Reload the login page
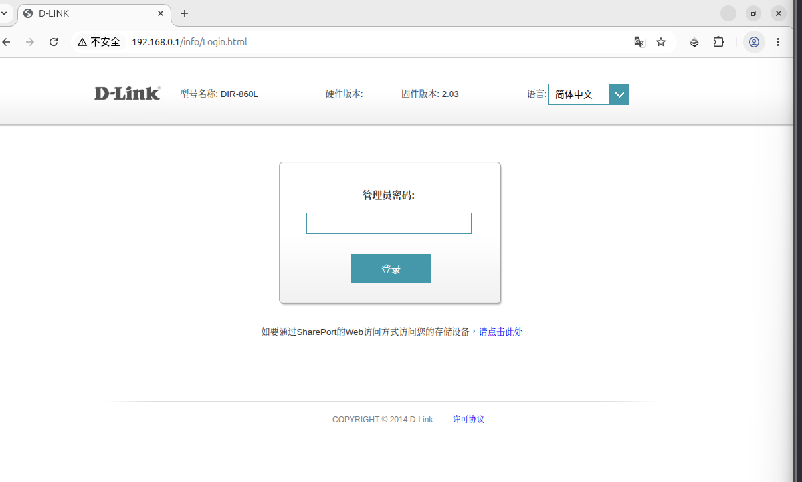802x482 pixels. point(54,42)
